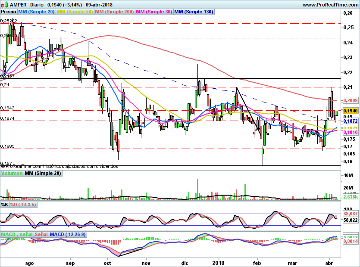
Task: Click the 0,2157 horizontal line label
Action: [x=8, y=76]
